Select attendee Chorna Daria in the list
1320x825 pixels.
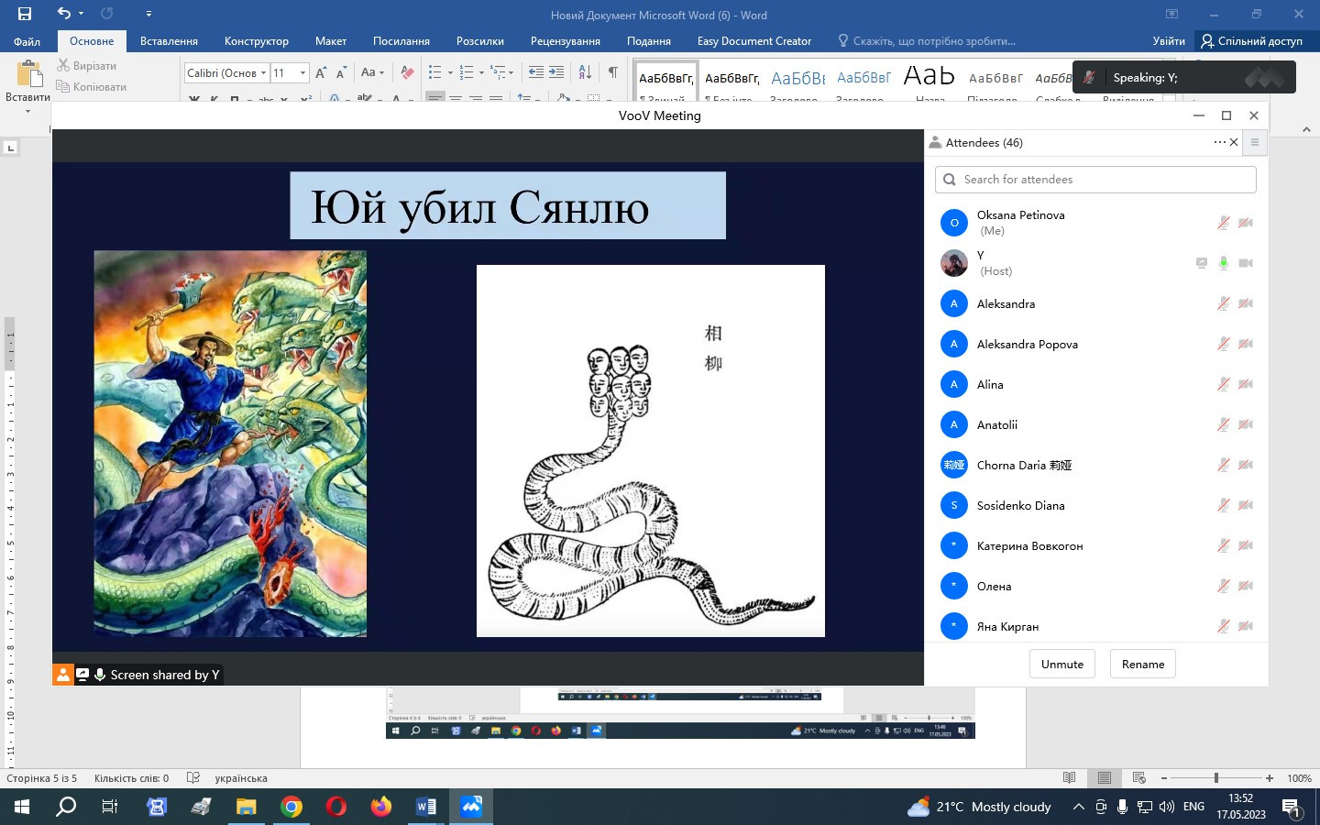(1096, 465)
